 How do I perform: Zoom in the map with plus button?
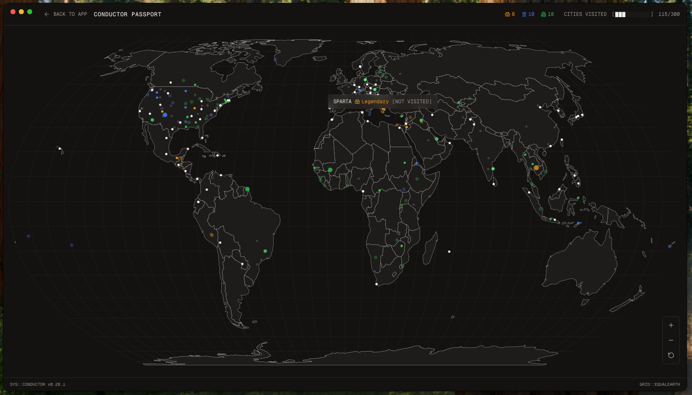pyautogui.click(x=671, y=325)
